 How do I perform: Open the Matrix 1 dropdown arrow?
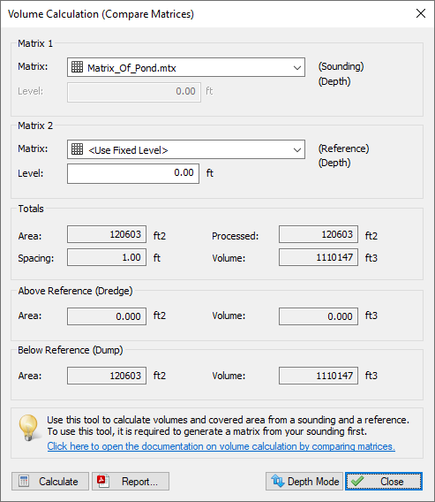(x=297, y=67)
